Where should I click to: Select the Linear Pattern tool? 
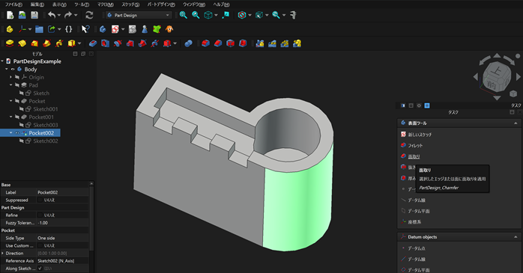[272, 43]
